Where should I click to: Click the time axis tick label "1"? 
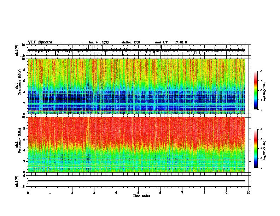click(50, 193)
